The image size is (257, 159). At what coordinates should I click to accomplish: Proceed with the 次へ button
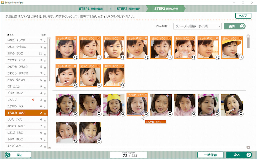(239, 155)
